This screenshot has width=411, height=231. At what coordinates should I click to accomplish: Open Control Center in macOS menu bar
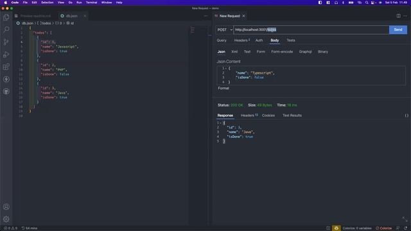[372, 3]
